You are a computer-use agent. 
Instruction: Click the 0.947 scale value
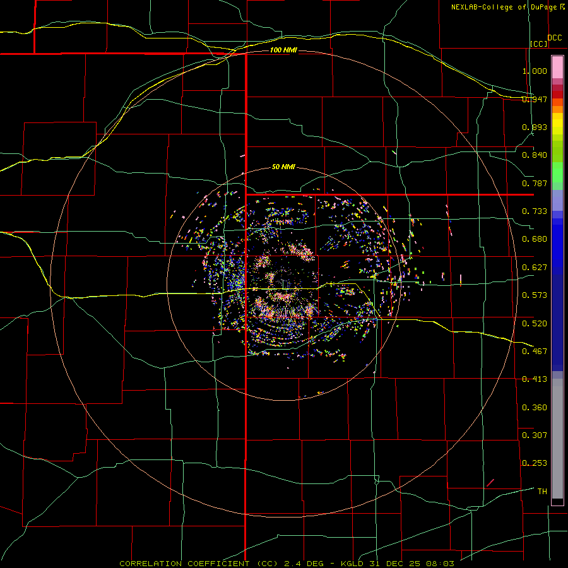click(535, 99)
